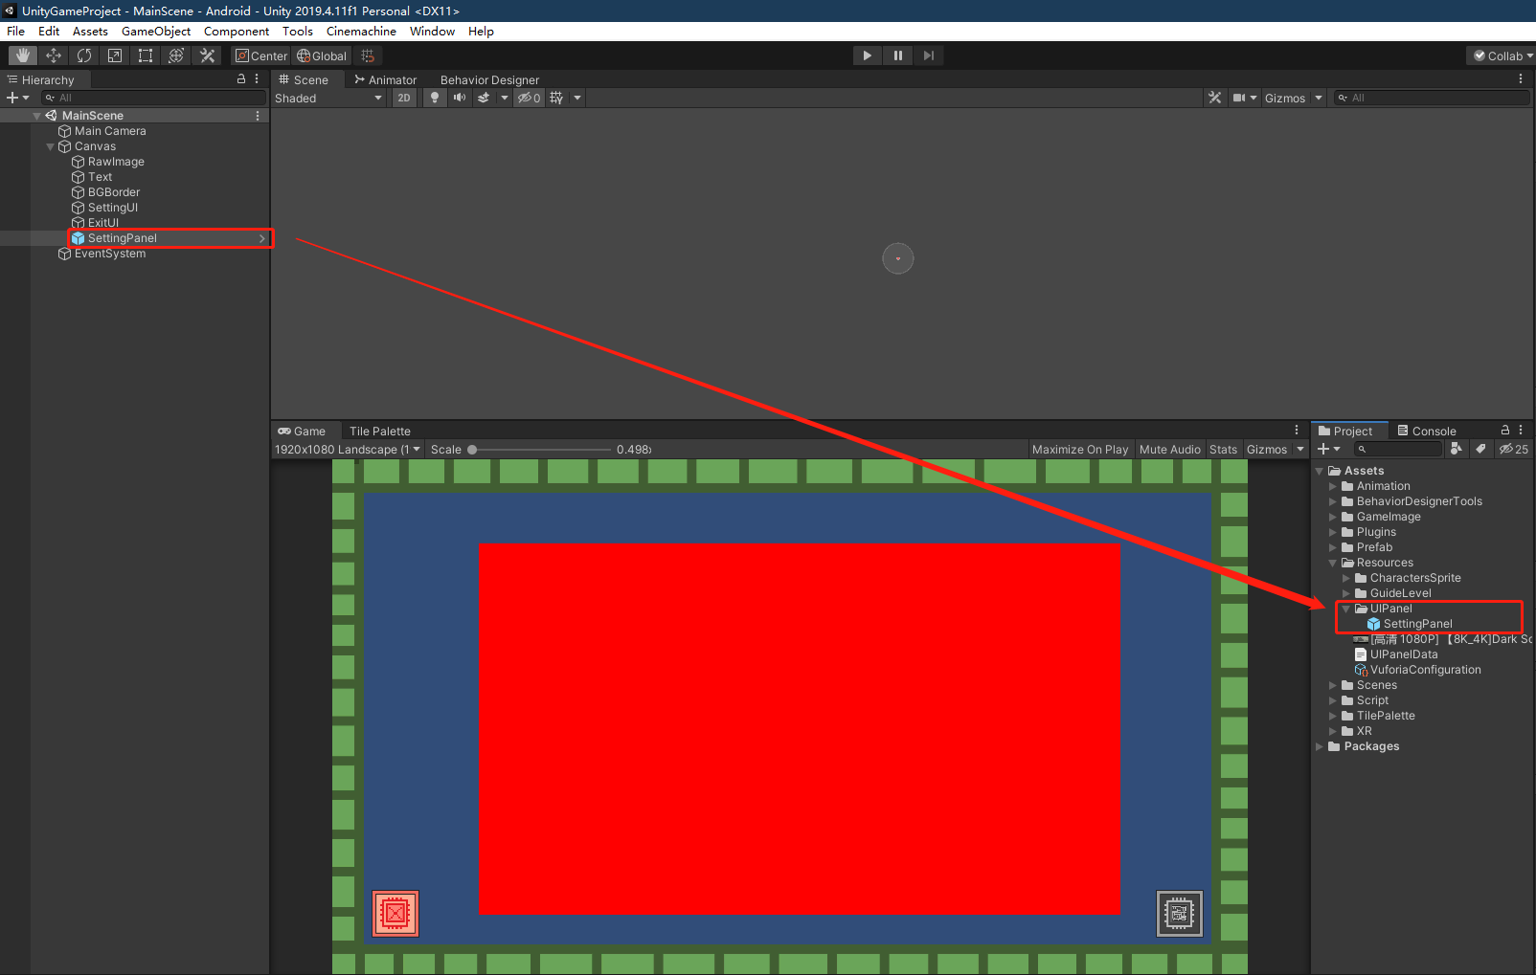Switch to the Console tab
This screenshot has height=975, width=1536.
pos(1427,431)
